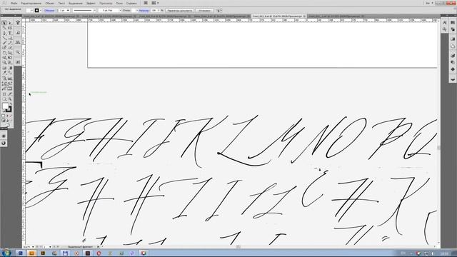Open the Эффект menu
457x257 pixels.
(91, 3)
